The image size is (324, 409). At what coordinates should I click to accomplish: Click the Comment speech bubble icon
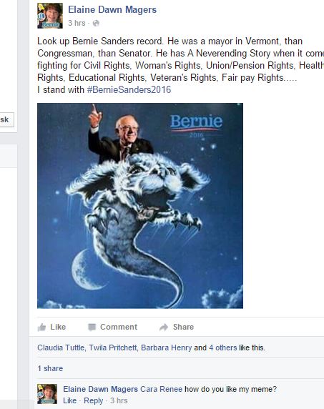point(92,327)
